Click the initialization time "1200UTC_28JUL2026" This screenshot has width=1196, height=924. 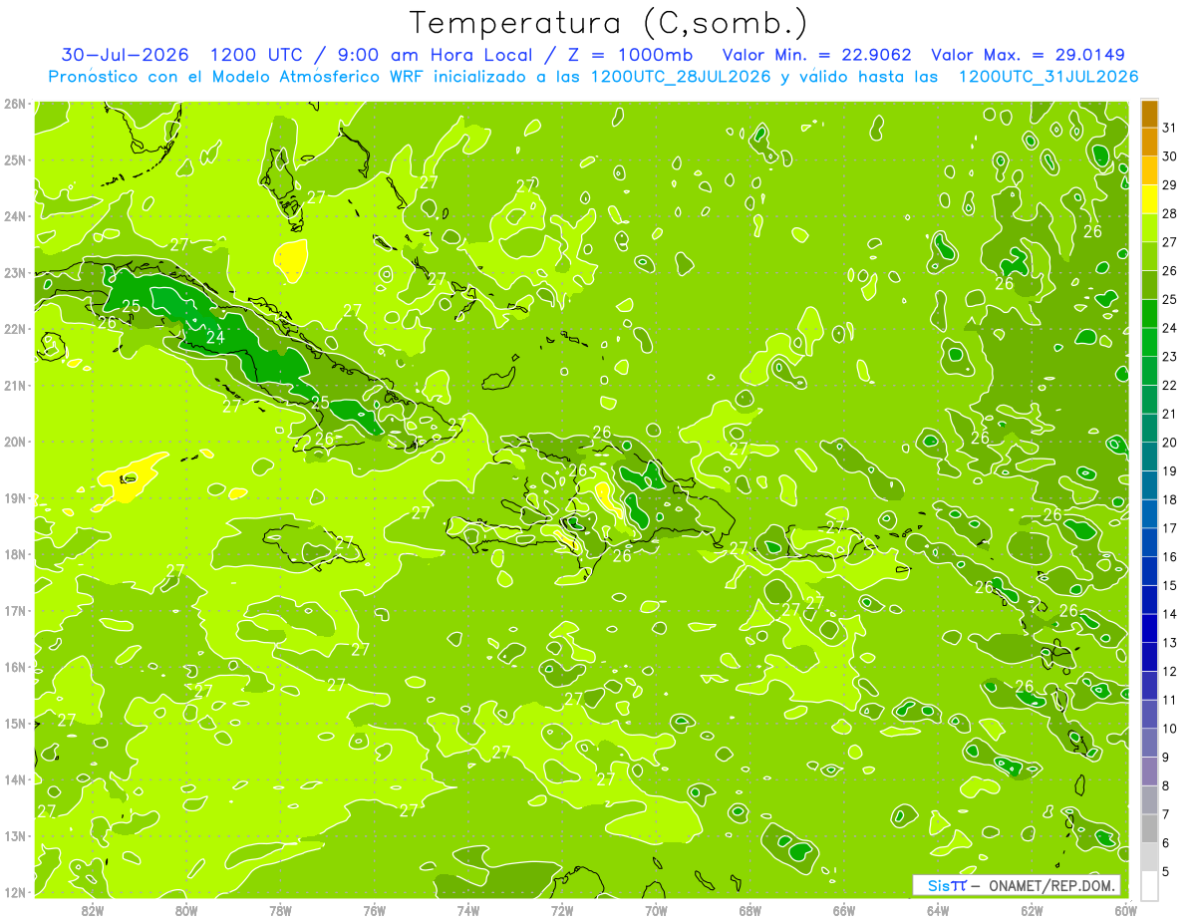click(x=682, y=77)
